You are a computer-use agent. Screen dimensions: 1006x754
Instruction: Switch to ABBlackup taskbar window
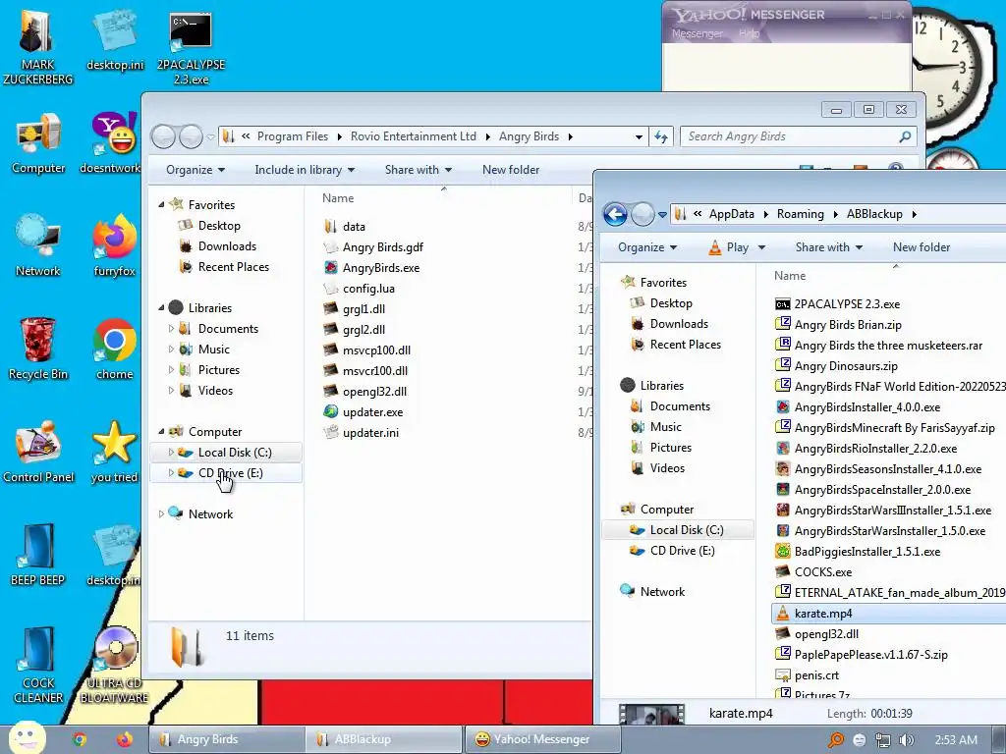[x=384, y=739]
